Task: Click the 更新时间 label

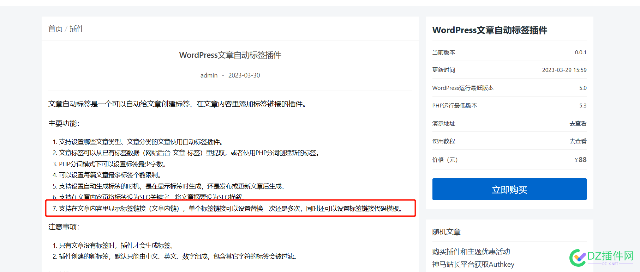Action: click(444, 70)
